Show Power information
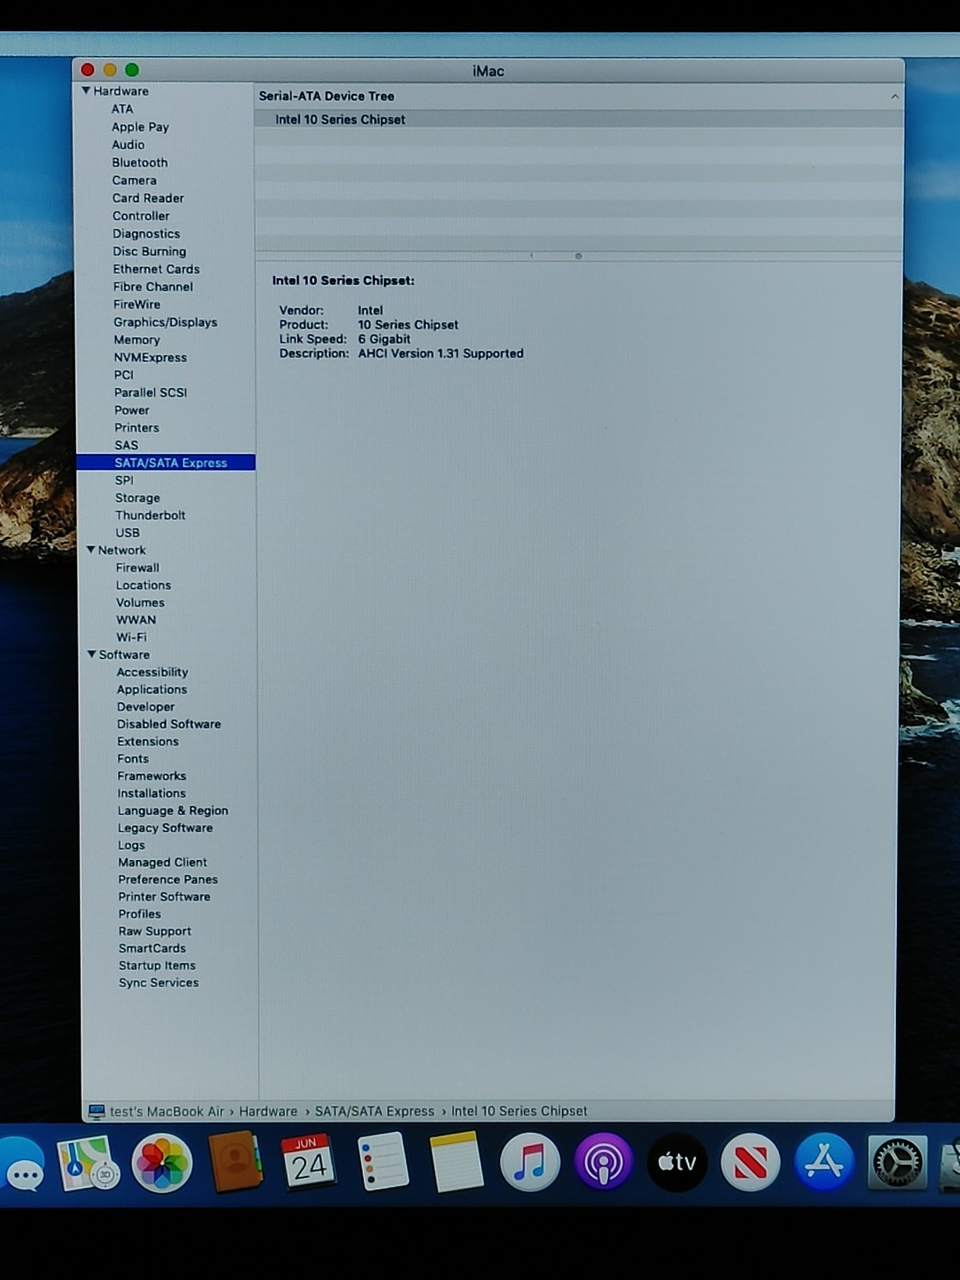The height and width of the screenshot is (1280, 960). click(132, 410)
